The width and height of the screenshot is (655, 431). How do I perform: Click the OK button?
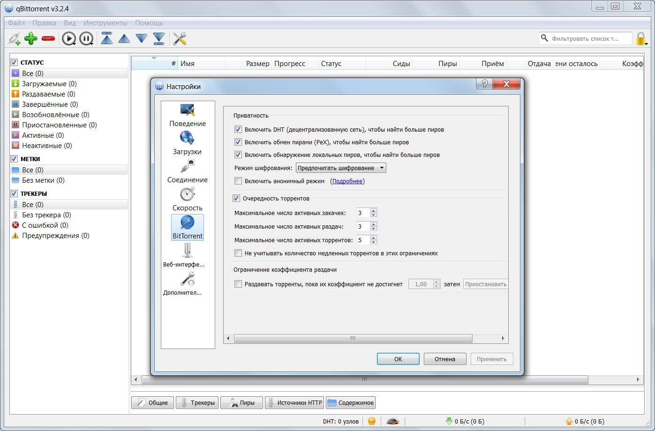(x=398, y=359)
